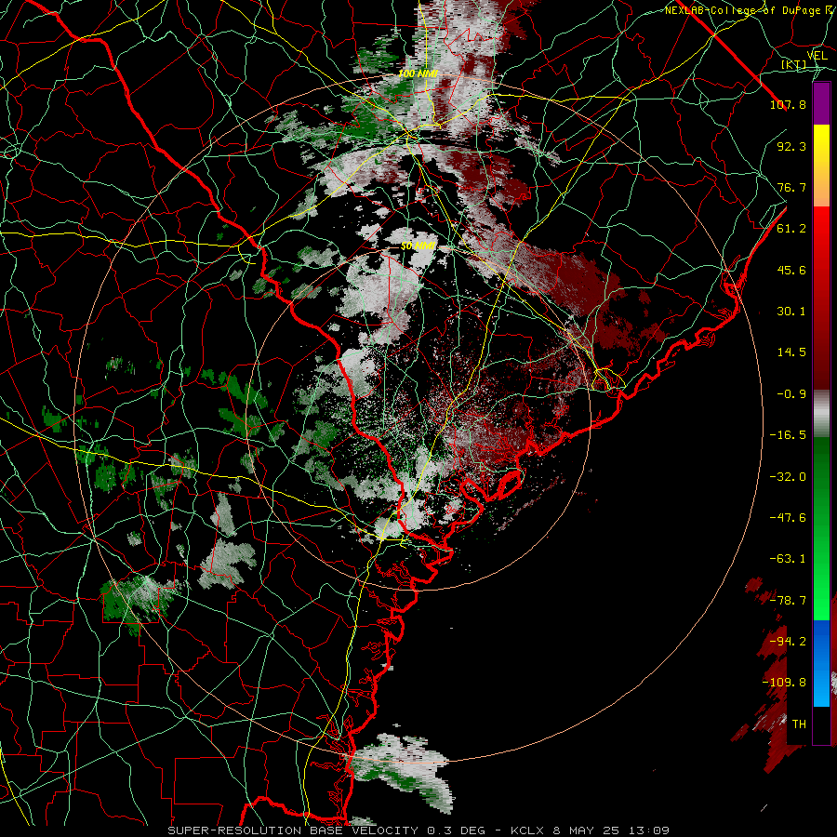Click the -109.8 velocity scale value

tap(784, 683)
